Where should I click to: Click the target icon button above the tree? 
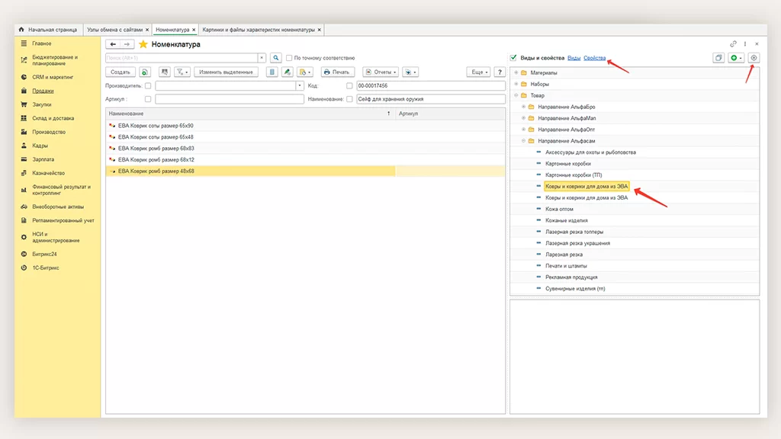[x=754, y=58]
